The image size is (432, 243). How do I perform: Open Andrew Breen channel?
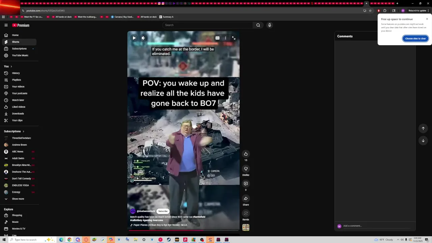pos(19,145)
